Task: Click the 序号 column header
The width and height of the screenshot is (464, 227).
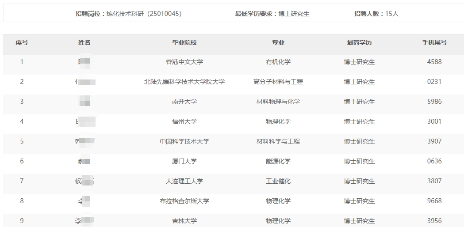Action: [22, 42]
